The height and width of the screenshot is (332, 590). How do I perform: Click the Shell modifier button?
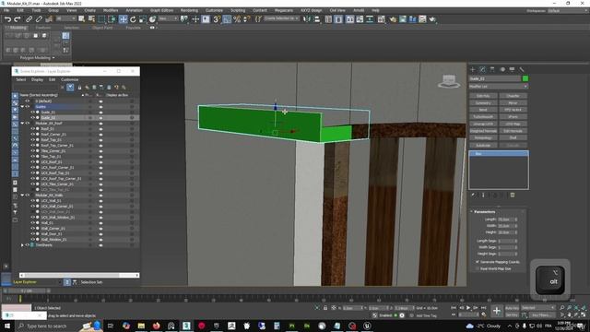pos(513,137)
